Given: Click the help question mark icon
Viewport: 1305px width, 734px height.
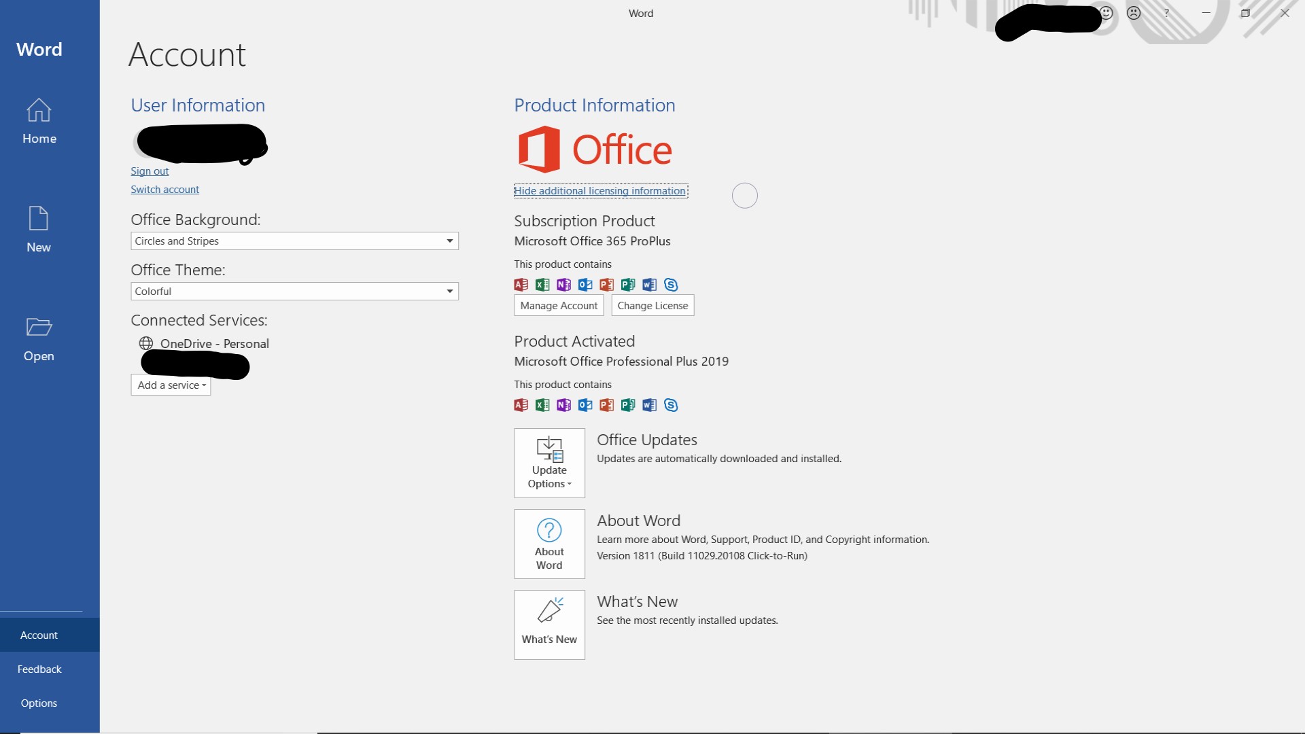Looking at the screenshot, I should point(1166,13).
